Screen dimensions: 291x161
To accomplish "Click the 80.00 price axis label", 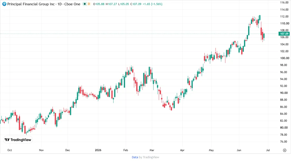I will click(285, 128).
